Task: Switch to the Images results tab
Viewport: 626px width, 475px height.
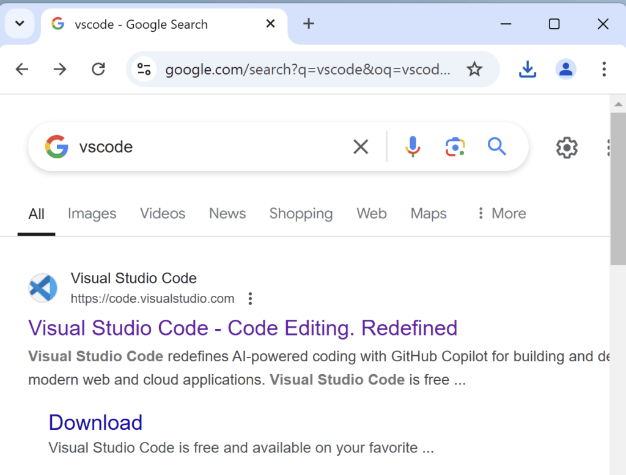Action: click(x=92, y=214)
